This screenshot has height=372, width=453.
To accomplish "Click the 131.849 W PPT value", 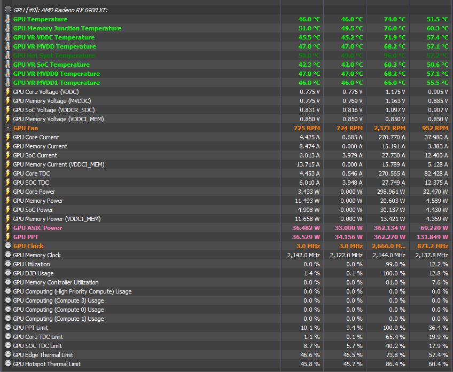I will click(433, 237).
